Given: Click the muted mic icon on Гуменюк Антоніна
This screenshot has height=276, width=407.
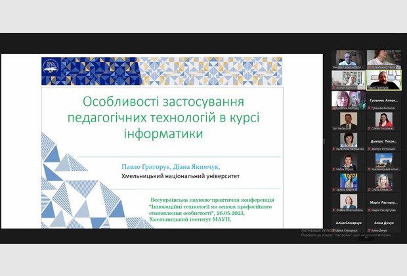Looking at the screenshot, I should coord(369,108).
